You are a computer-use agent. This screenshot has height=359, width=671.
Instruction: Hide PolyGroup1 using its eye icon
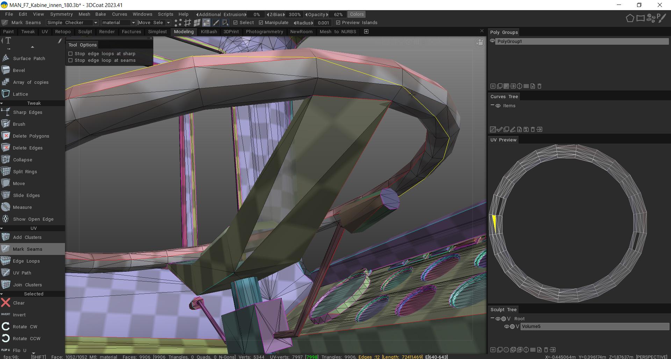point(492,41)
